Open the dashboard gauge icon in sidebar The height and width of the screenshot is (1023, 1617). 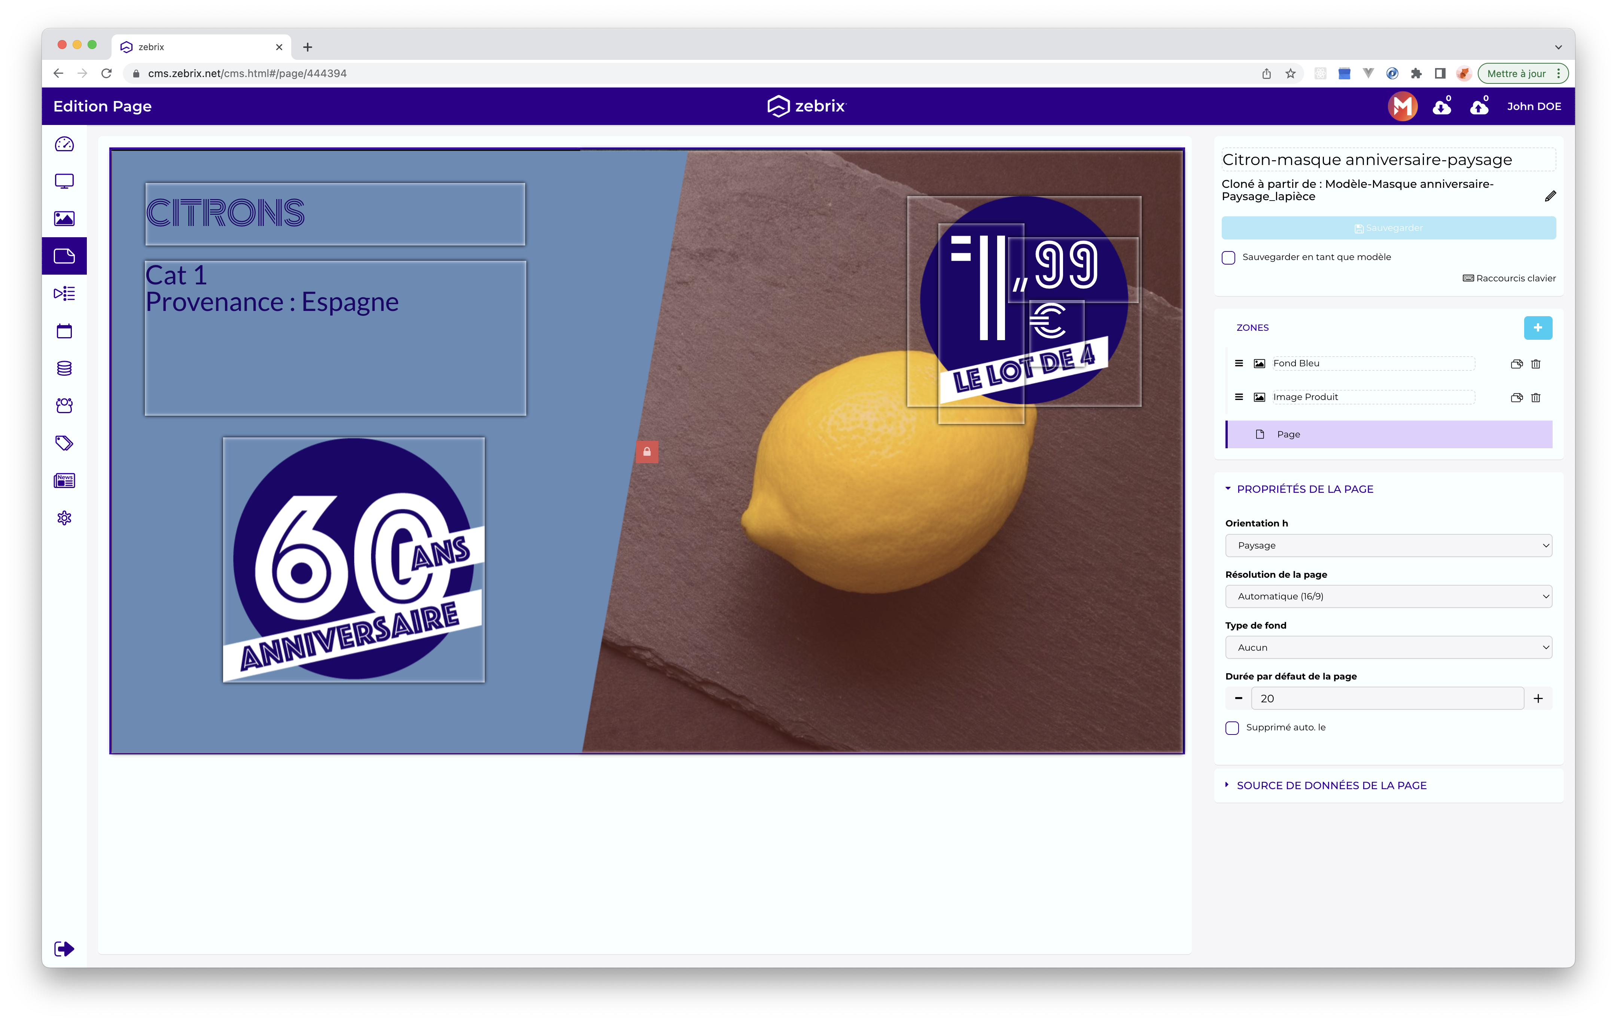coord(64,144)
